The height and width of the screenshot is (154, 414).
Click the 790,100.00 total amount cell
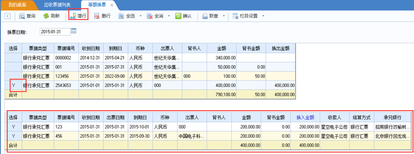tap(222, 95)
